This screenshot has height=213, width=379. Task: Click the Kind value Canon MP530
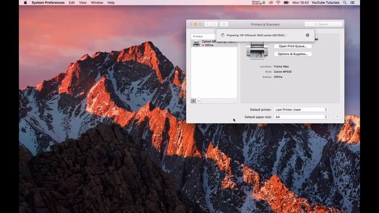tap(282, 72)
